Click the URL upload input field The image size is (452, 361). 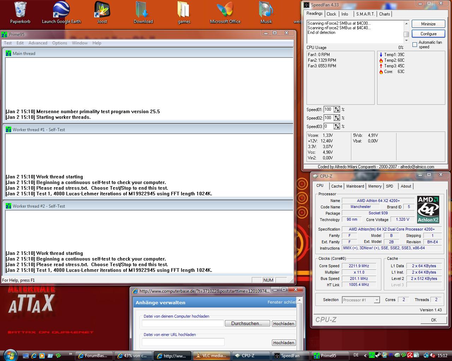point(183,342)
